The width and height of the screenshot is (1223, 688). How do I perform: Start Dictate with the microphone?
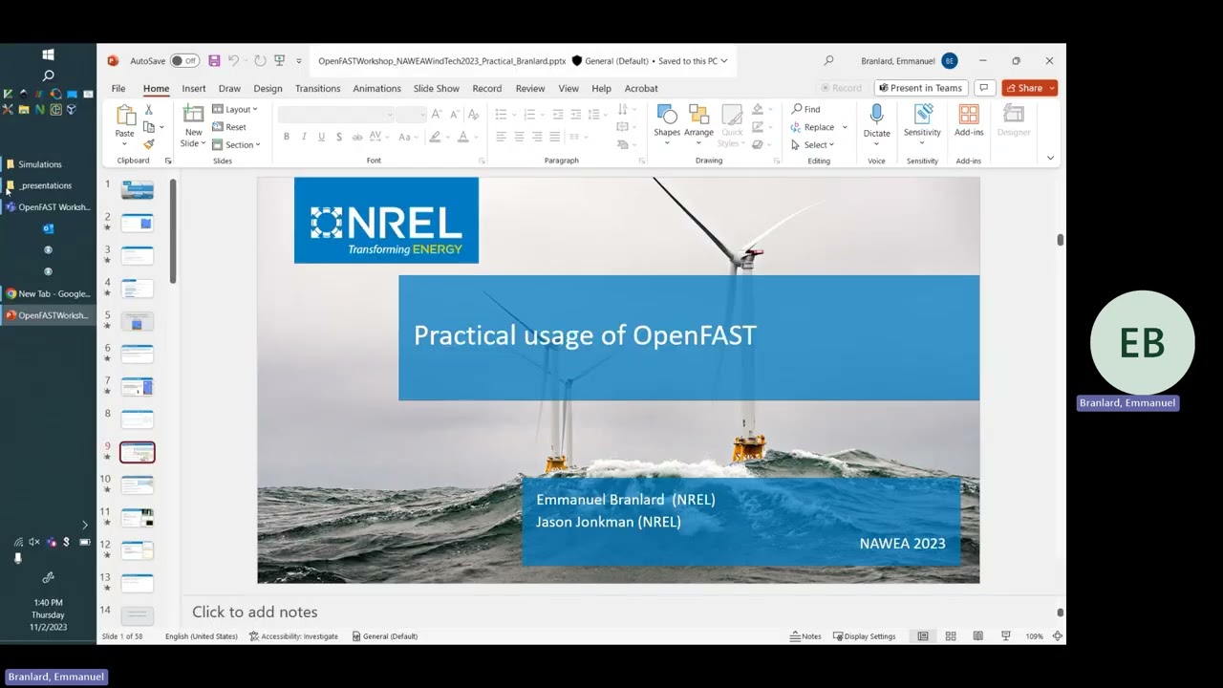876,115
